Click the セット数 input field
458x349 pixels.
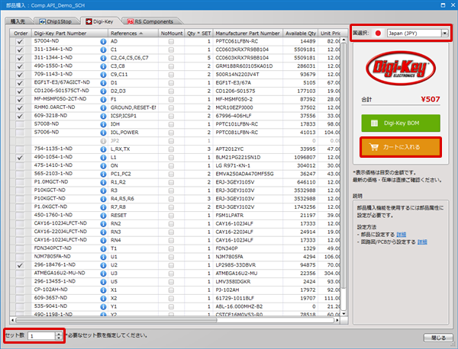pyautogui.click(x=42, y=336)
